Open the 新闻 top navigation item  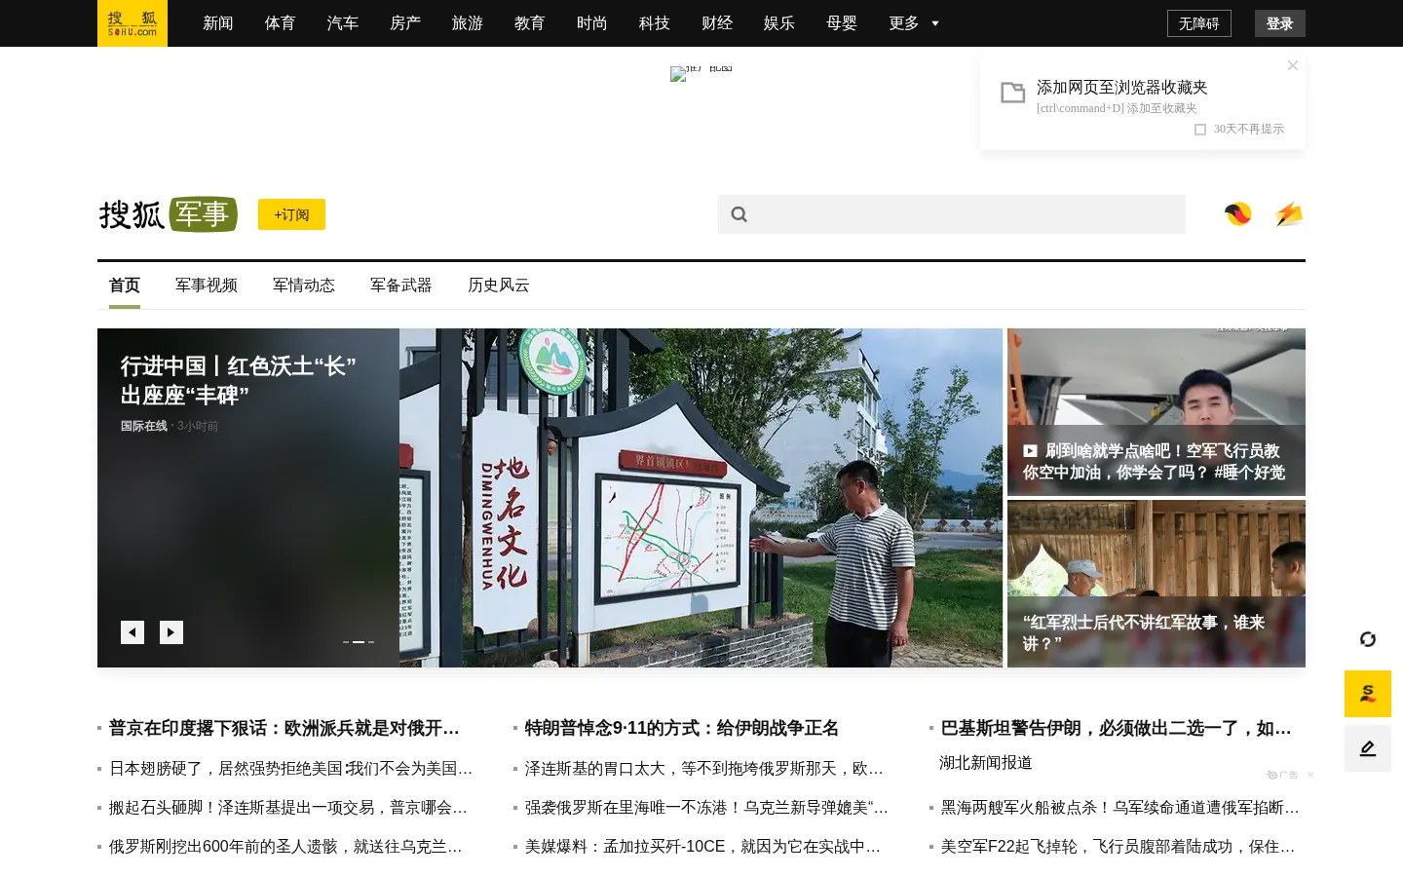(218, 23)
